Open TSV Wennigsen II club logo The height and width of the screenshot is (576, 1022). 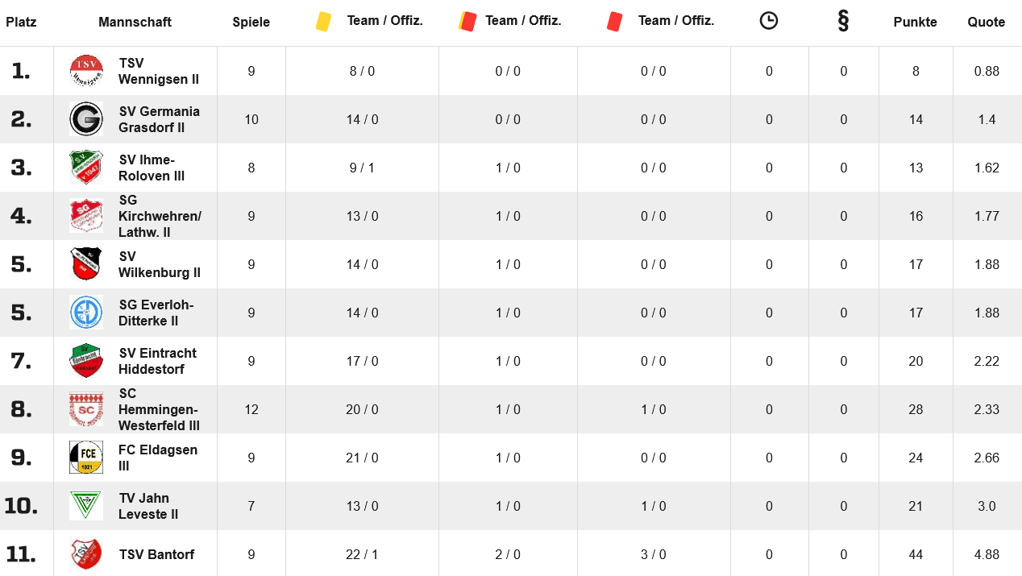(x=86, y=71)
